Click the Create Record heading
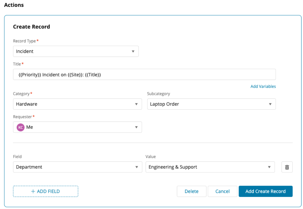This screenshot has width=303, height=209. click(32, 27)
